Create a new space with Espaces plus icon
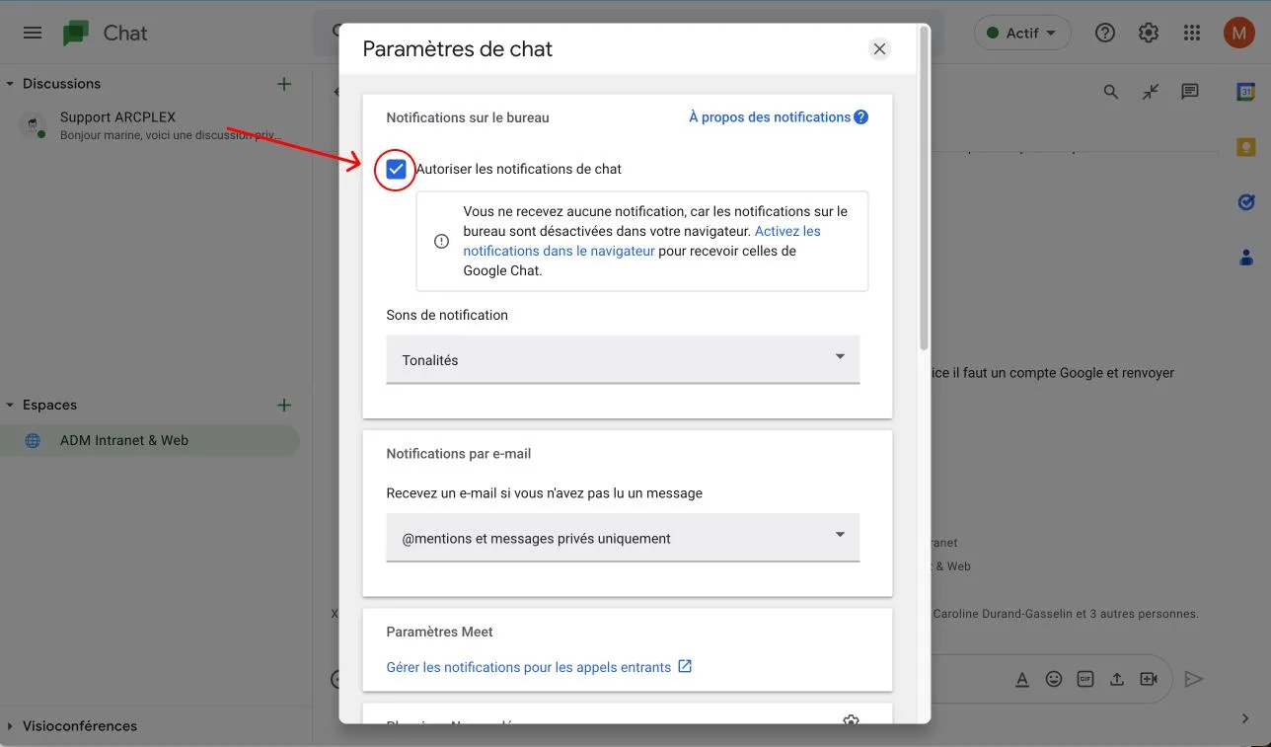Viewport: 1271px width, 747px height. coord(284,405)
